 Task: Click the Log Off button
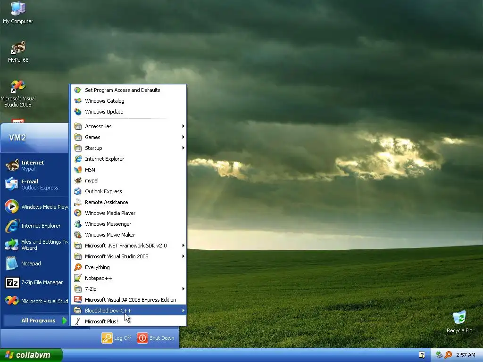pyautogui.click(x=117, y=338)
